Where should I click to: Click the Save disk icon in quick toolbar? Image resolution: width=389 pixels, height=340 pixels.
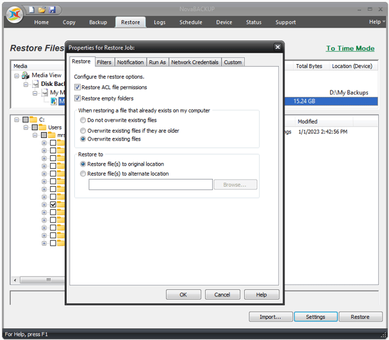52,10
